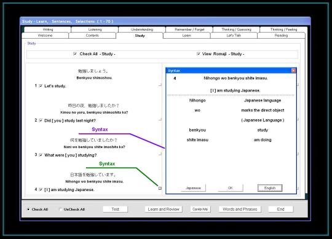
Task: Open the syntax marker beside 'Did [you] study last night?'
Action: pyautogui.click(x=160, y=119)
